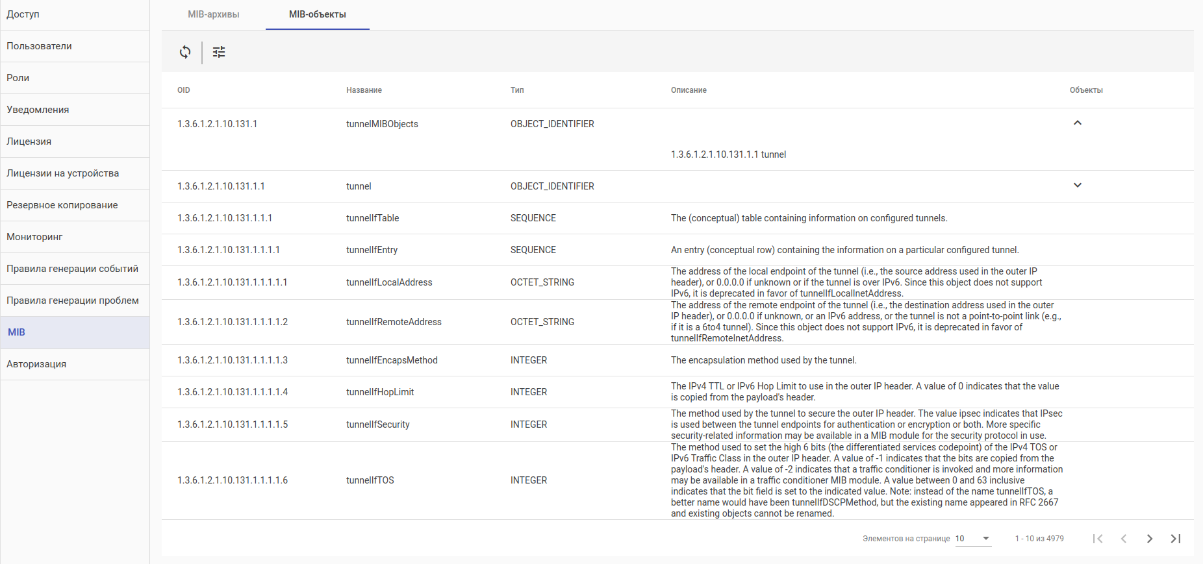Click the refresh icon in the toolbar
This screenshot has width=1203, height=564.
tap(185, 52)
